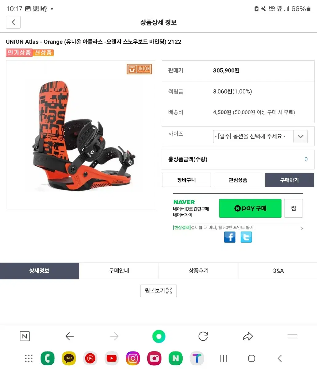Tap the green Naver center circle button
The width and height of the screenshot is (317, 369).
[x=159, y=336]
